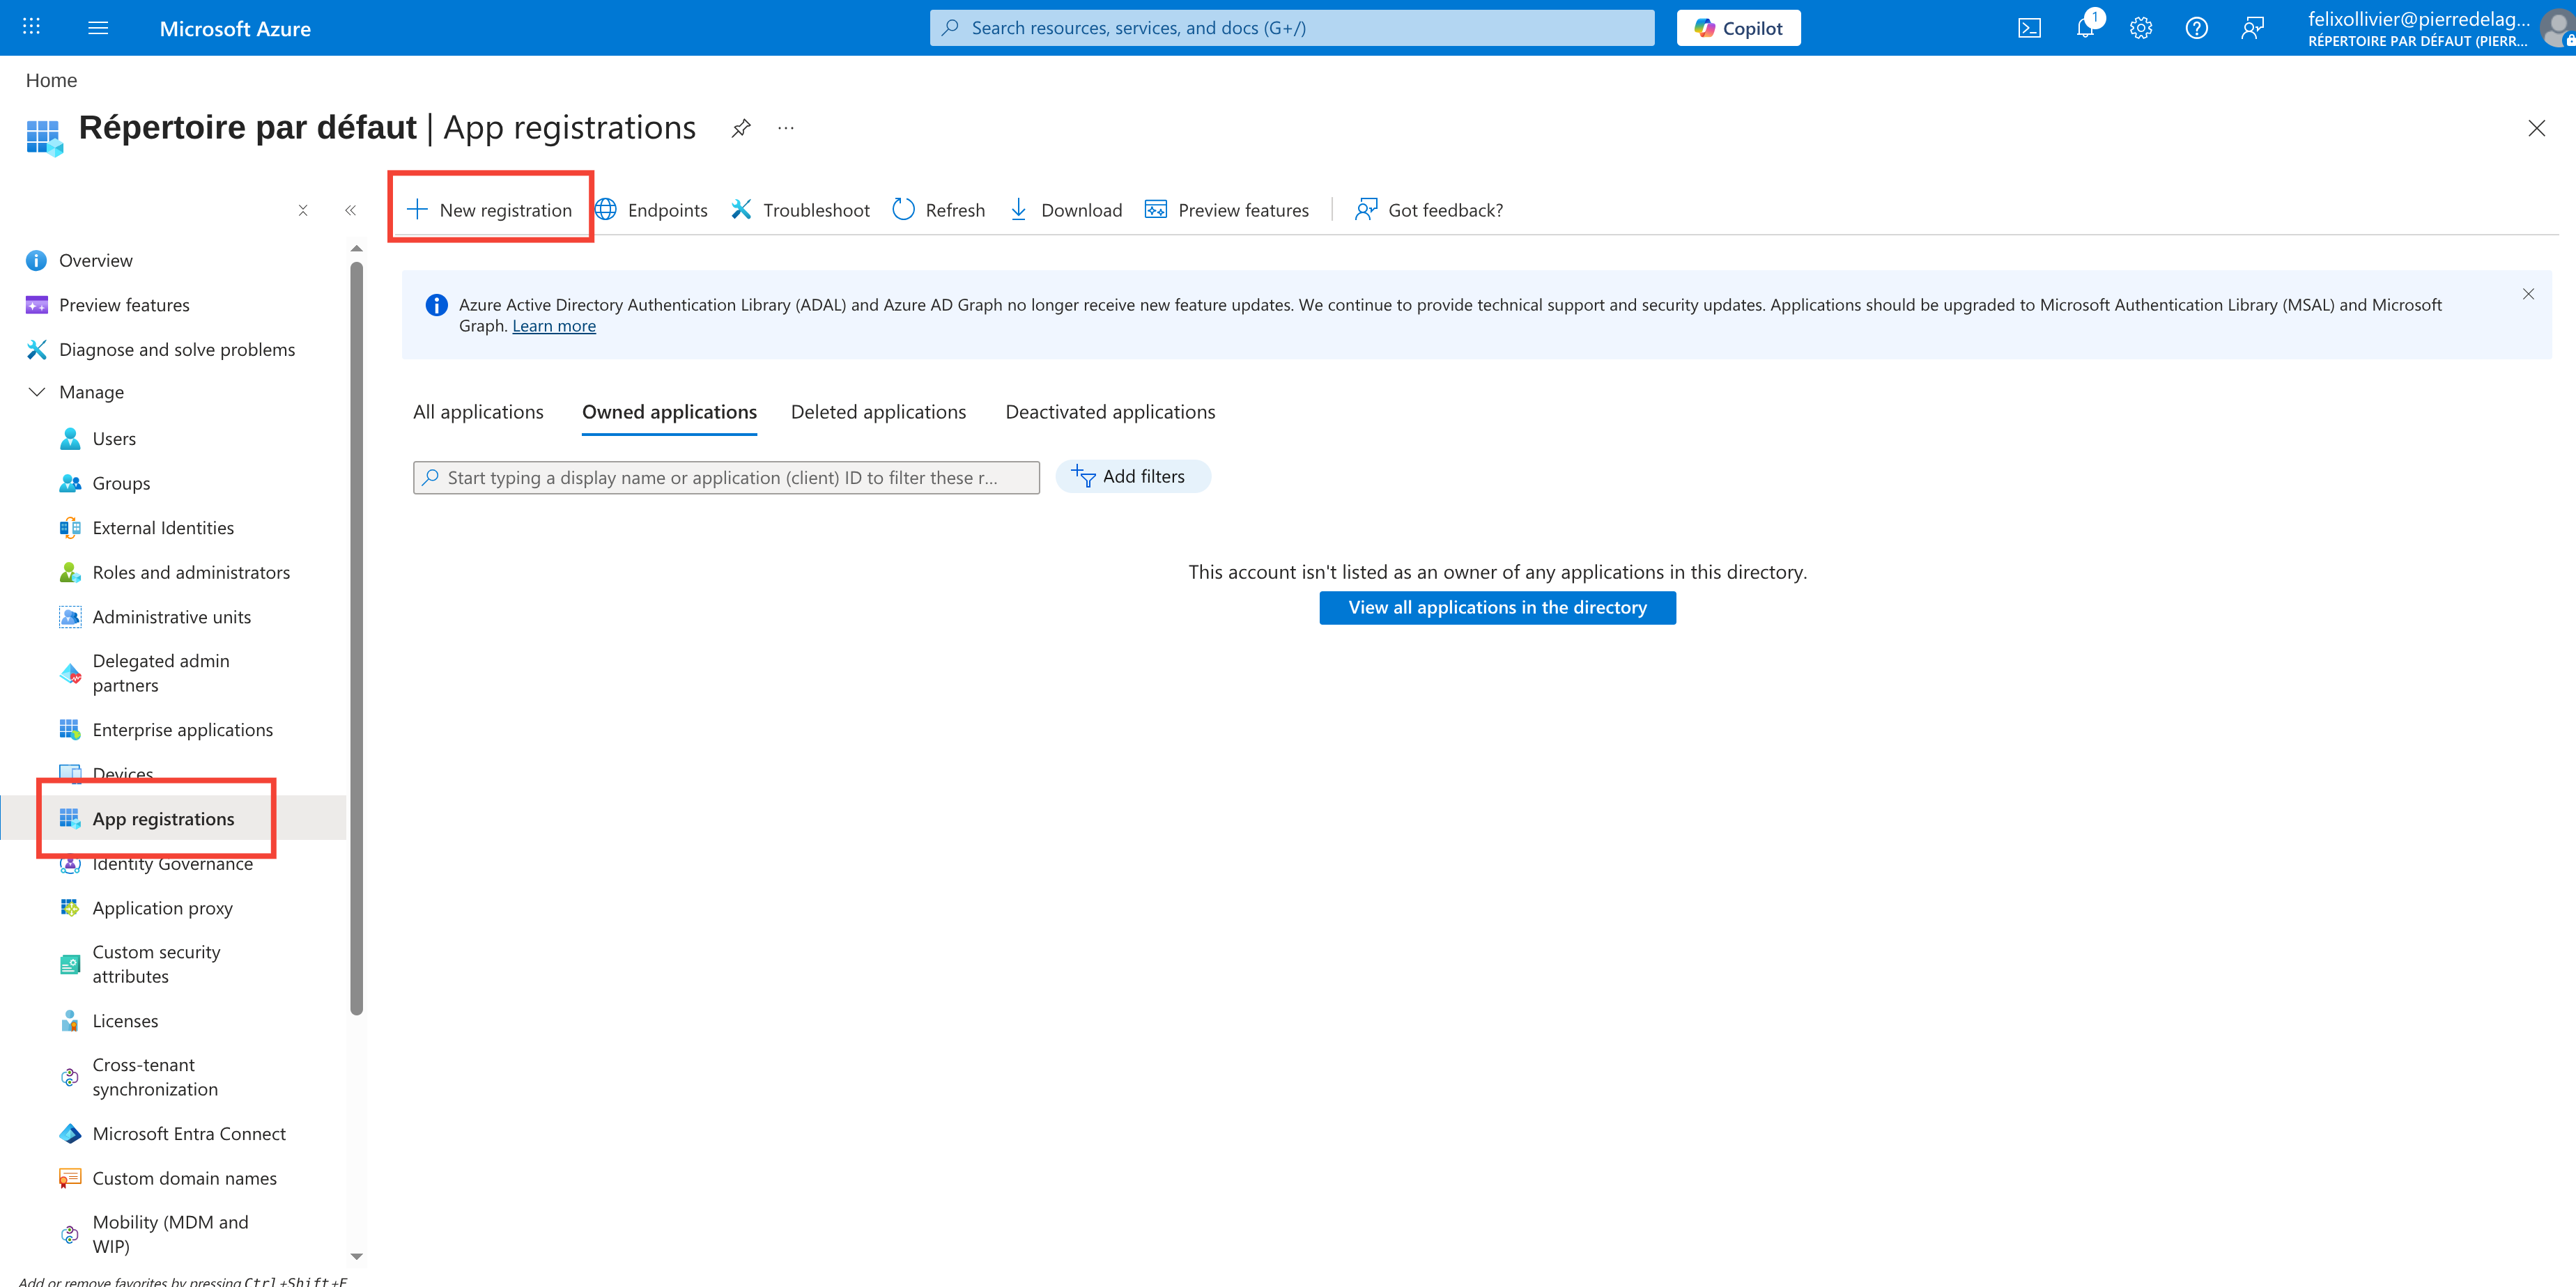Image resolution: width=2576 pixels, height=1287 pixels.
Task: Open Microsoft Entra Connect
Action: coord(173,1134)
